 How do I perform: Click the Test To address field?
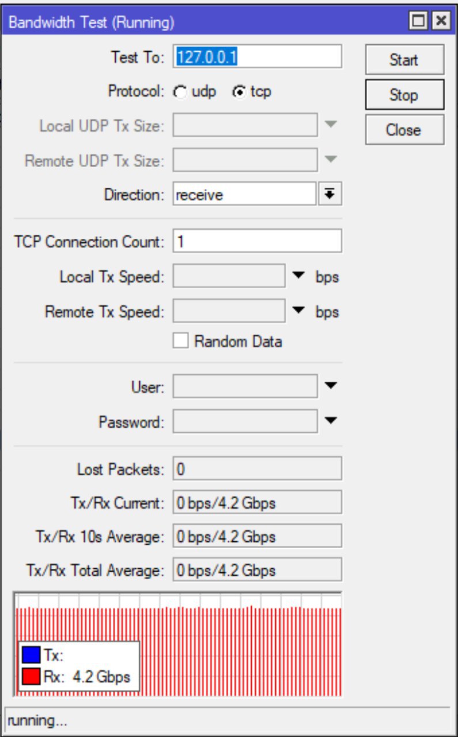click(257, 57)
